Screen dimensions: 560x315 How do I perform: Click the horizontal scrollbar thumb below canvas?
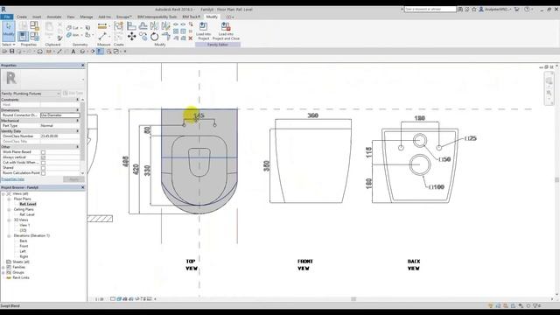click(353, 299)
